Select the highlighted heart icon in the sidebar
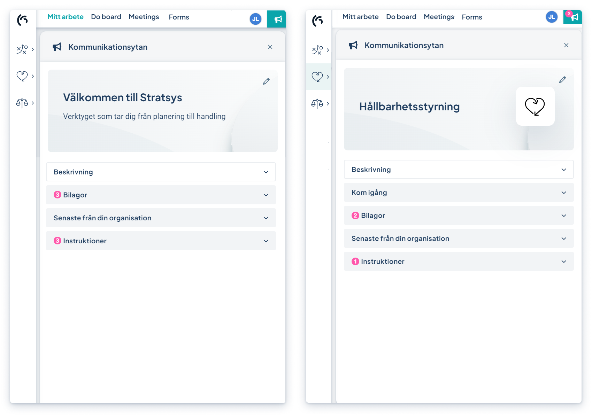Viewport: 592px width, 416px height. pyautogui.click(x=317, y=77)
